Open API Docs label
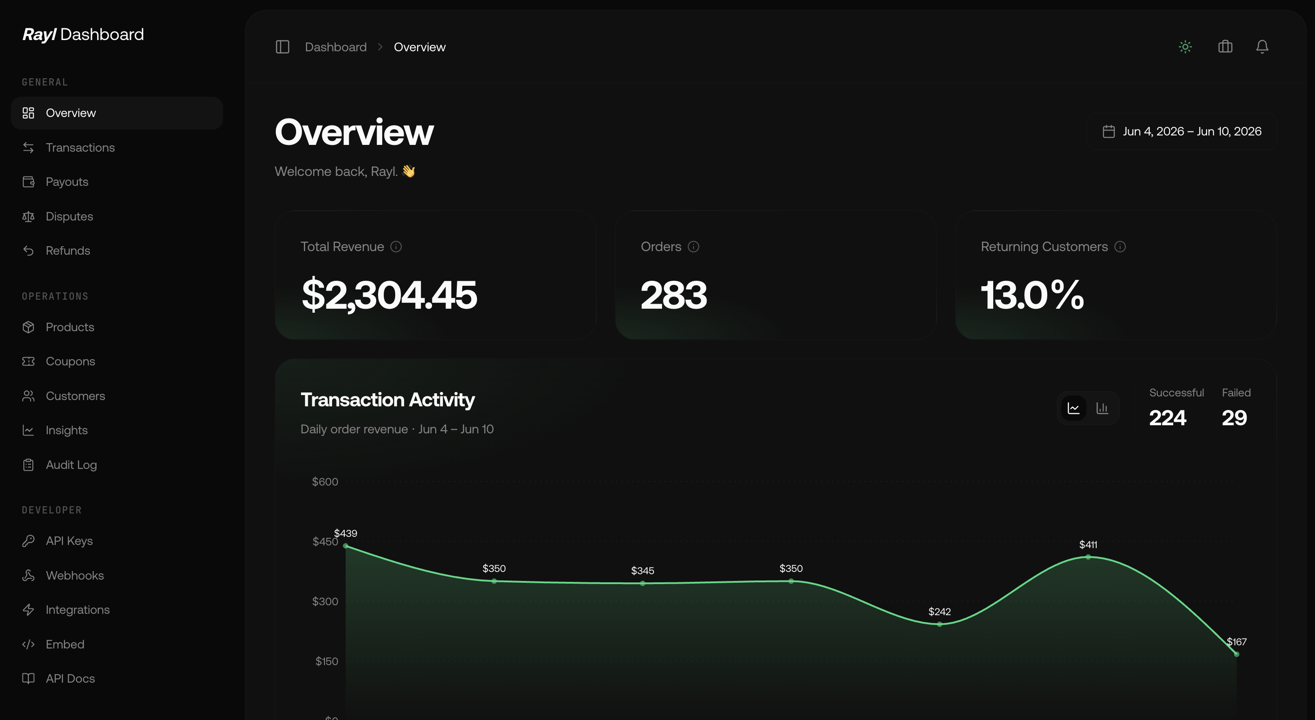The image size is (1315, 720). (x=71, y=679)
